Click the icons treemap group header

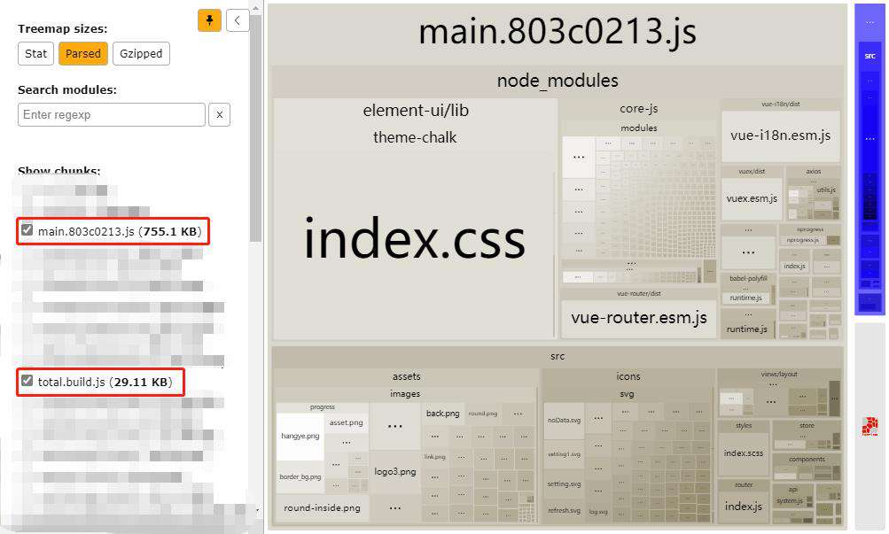(628, 376)
